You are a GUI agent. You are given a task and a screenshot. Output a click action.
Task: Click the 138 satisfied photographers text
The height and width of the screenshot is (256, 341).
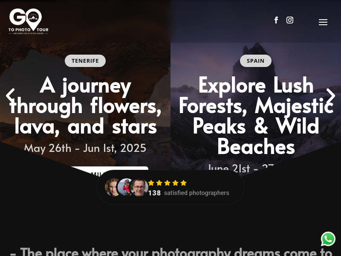188,193
